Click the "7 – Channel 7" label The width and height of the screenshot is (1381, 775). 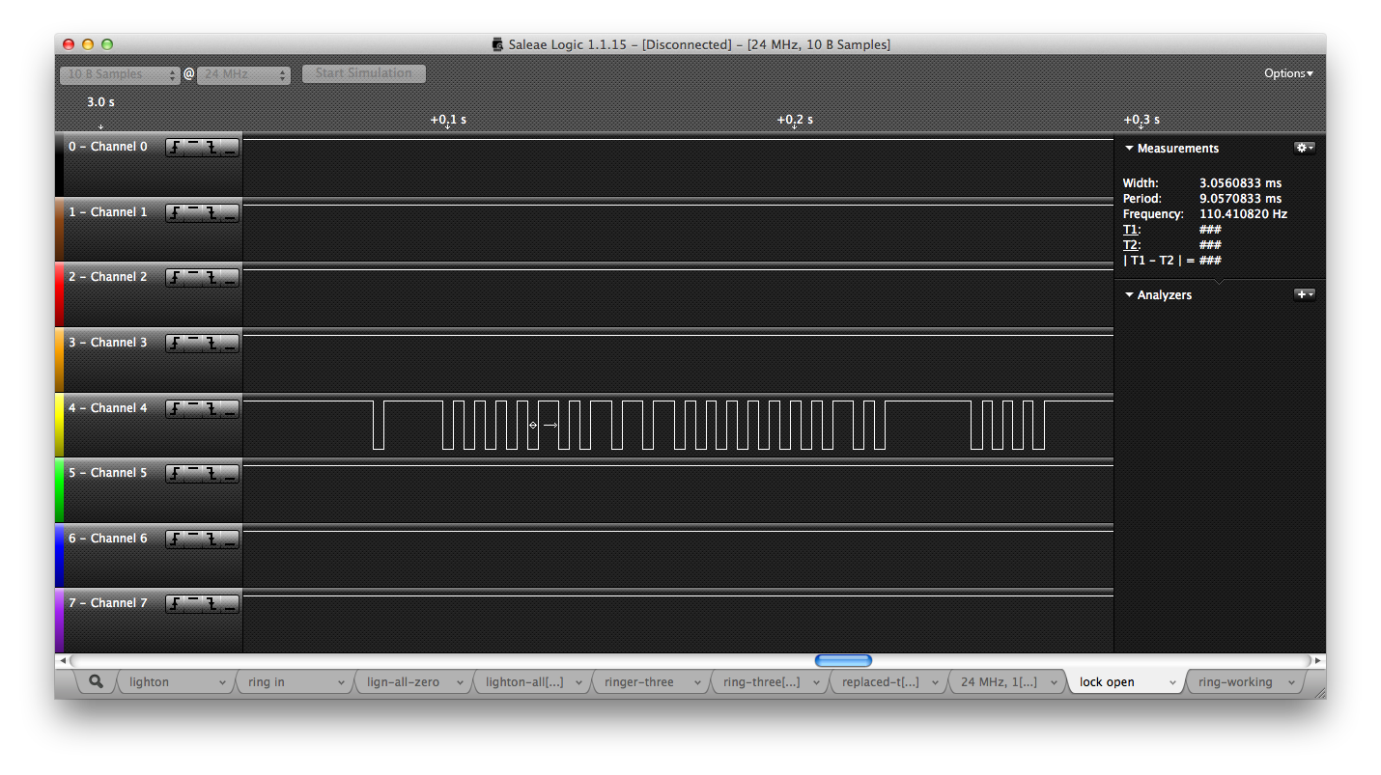pyautogui.click(x=108, y=603)
